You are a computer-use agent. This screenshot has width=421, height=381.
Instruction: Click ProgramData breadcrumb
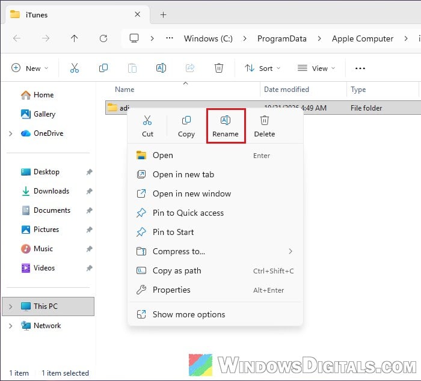point(282,38)
